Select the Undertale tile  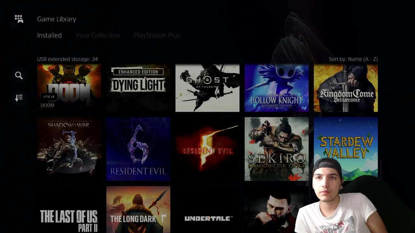(207, 210)
